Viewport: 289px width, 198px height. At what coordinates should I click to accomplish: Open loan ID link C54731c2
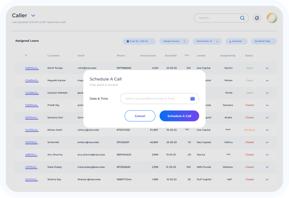(x=32, y=179)
